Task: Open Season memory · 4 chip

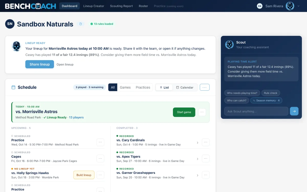Action: [x=266, y=100]
